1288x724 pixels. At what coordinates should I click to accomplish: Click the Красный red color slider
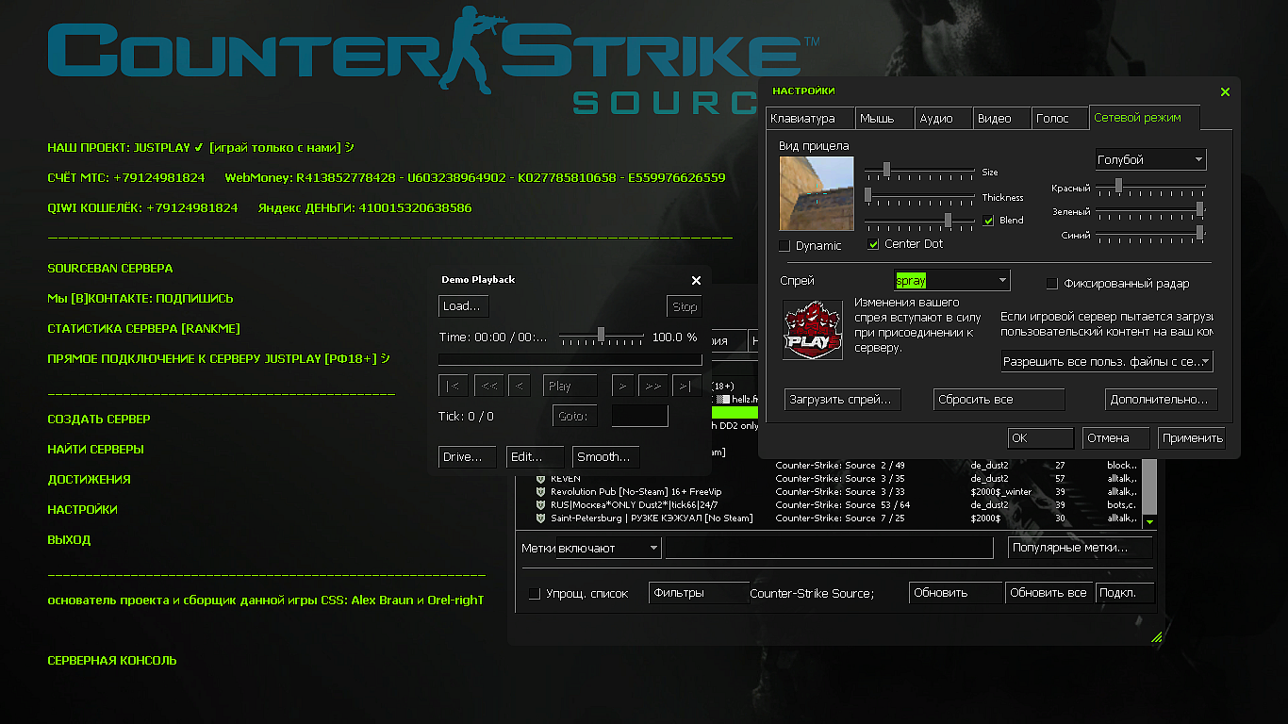[x=1150, y=186]
